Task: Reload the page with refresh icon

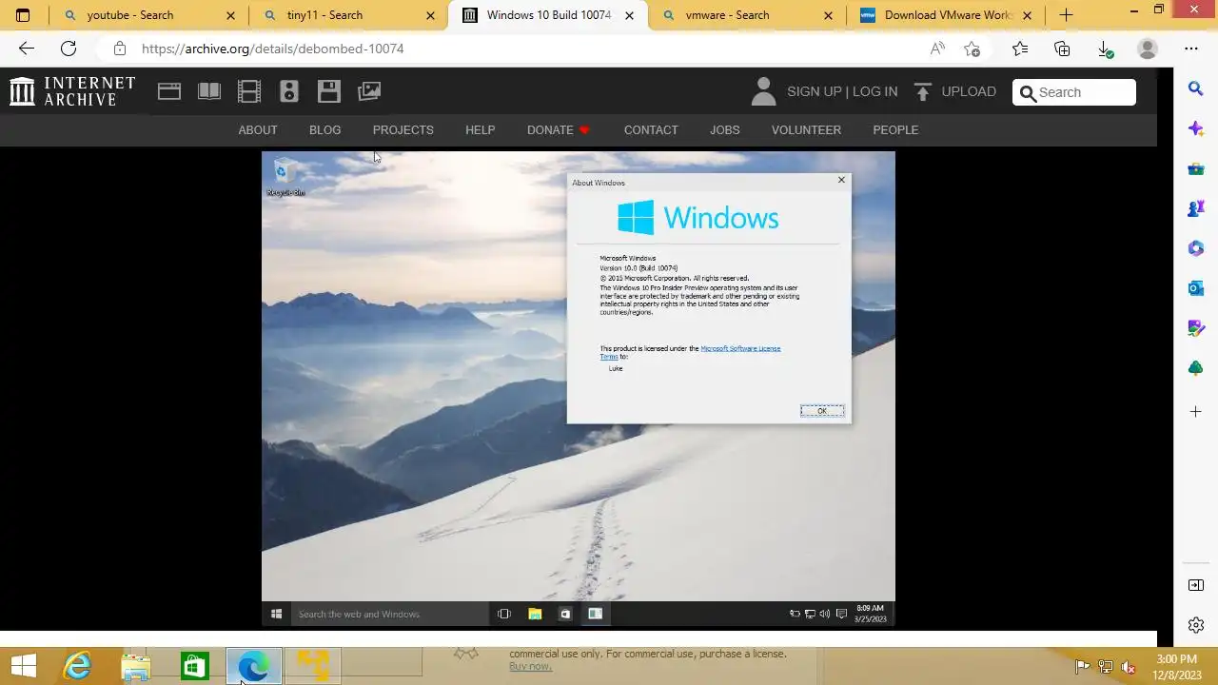Action: [x=69, y=49]
